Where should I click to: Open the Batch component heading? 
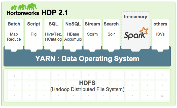[14, 24]
